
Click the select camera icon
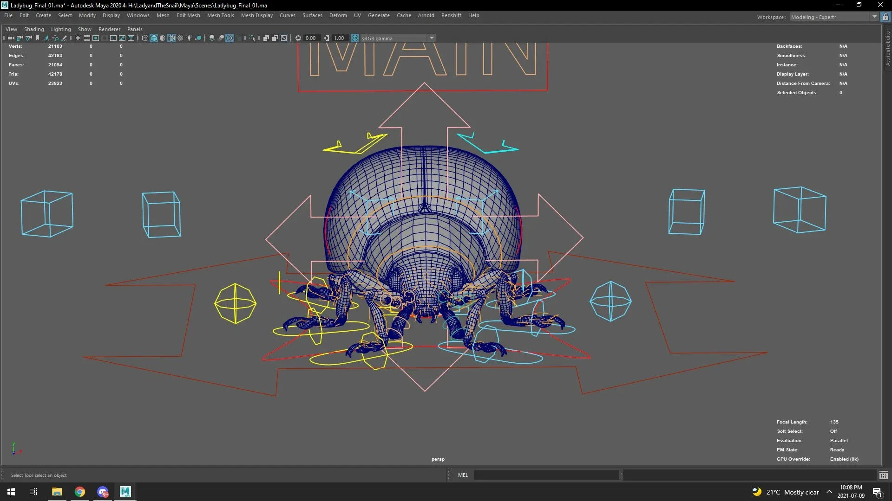click(x=11, y=38)
